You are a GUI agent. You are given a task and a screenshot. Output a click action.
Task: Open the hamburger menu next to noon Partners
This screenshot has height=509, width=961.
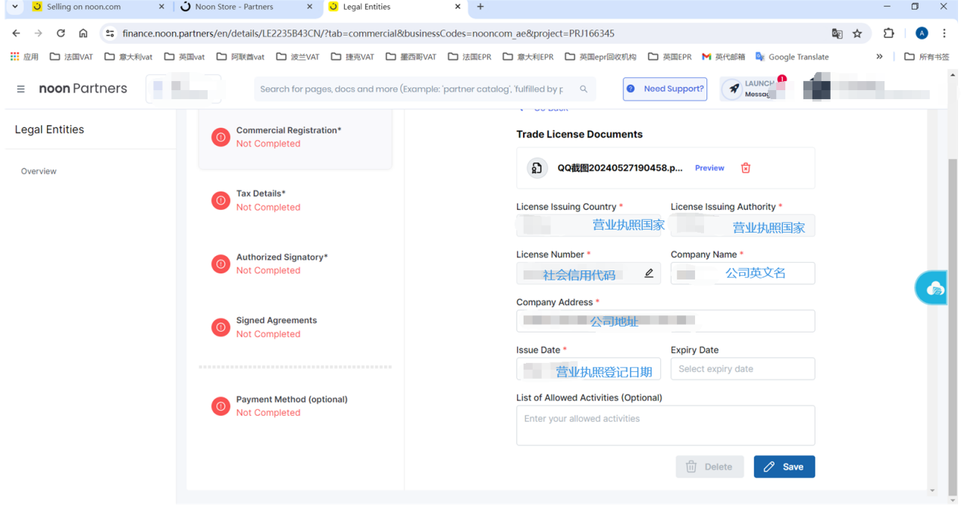pyautogui.click(x=20, y=89)
